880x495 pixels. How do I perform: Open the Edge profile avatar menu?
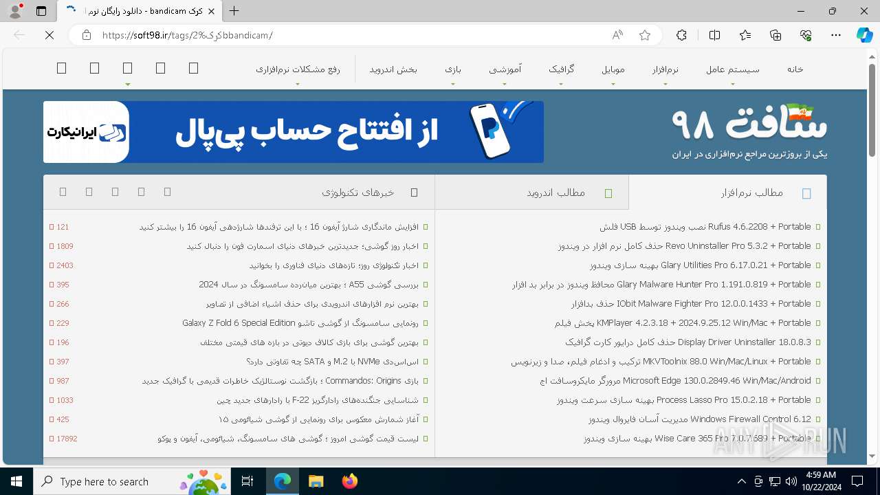pos(15,11)
